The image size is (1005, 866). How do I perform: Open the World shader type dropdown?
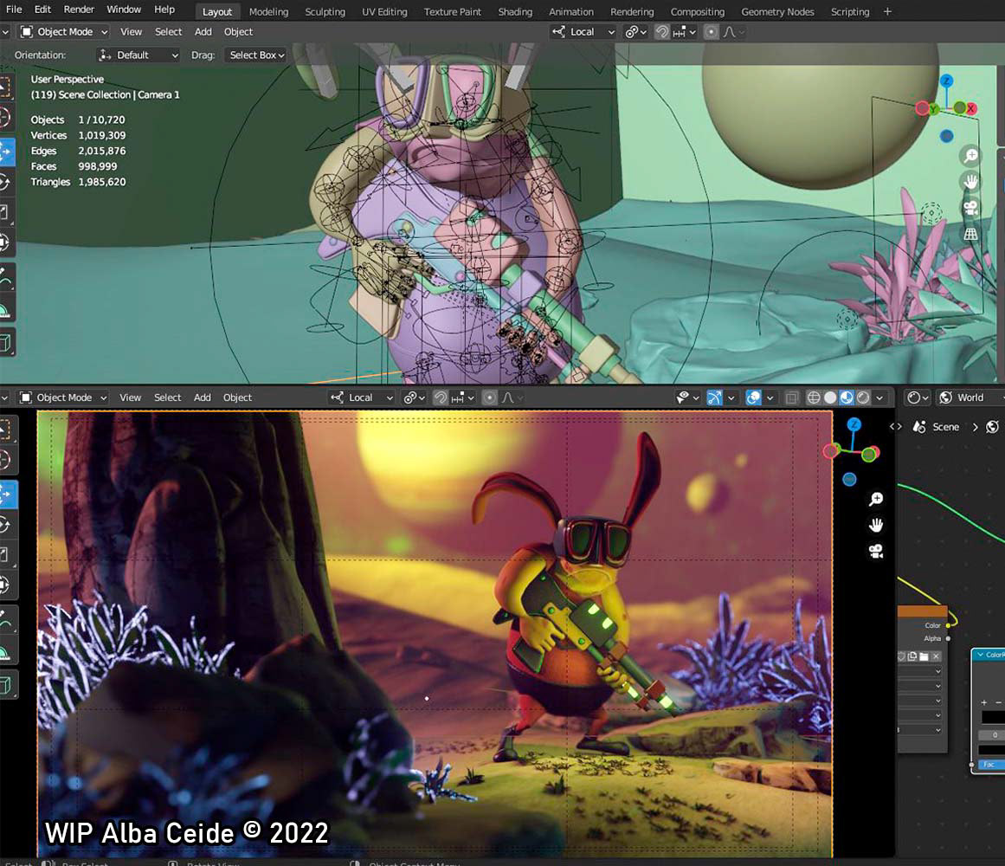point(970,398)
